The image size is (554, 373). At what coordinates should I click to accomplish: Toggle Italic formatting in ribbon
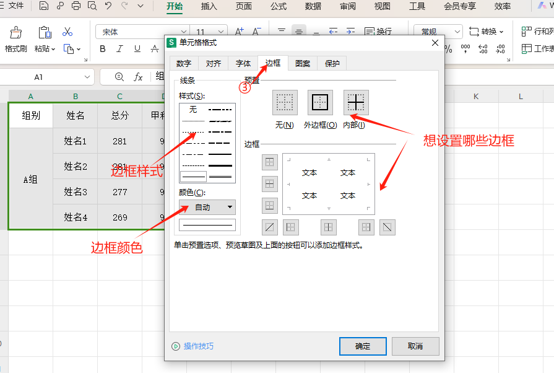pyautogui.click(x=119, y=49)
